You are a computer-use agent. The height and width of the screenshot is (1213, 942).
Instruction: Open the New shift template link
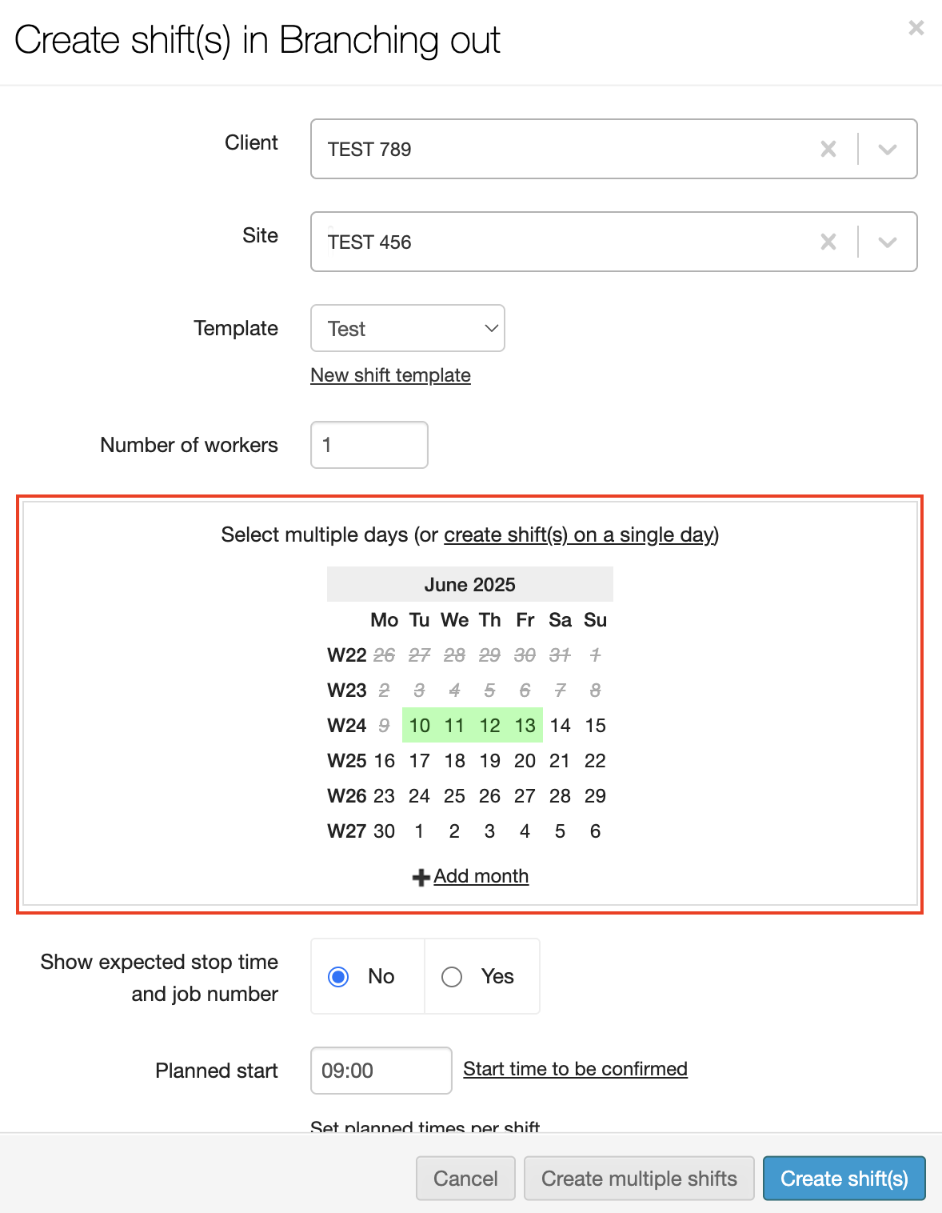pyautogui.click(x=390, y=375)
